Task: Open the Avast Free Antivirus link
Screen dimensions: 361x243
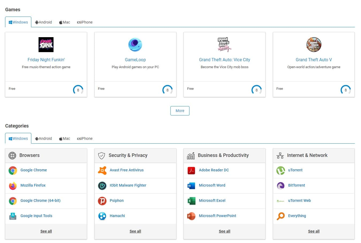Action: pos(127,170)
